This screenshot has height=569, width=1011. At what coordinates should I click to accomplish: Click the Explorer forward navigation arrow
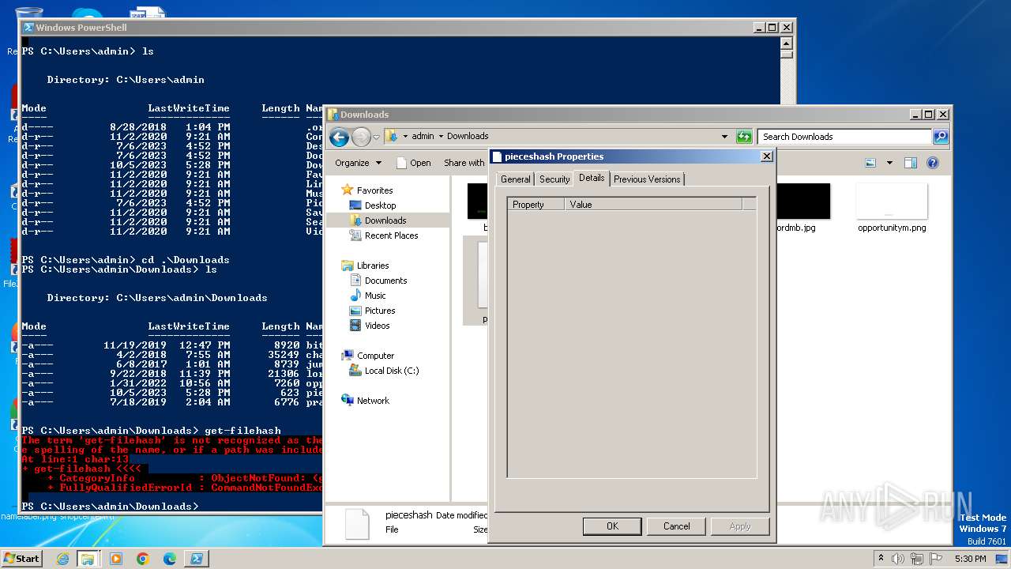point(361,137)
